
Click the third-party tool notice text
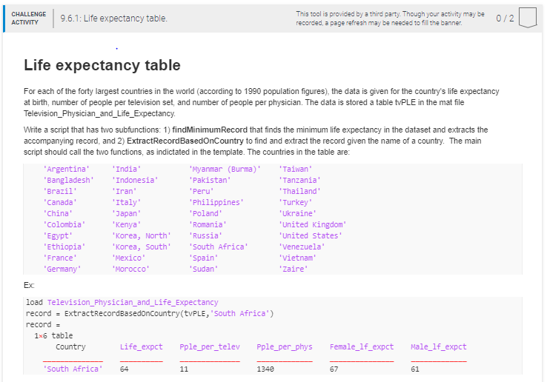(390, 18)
